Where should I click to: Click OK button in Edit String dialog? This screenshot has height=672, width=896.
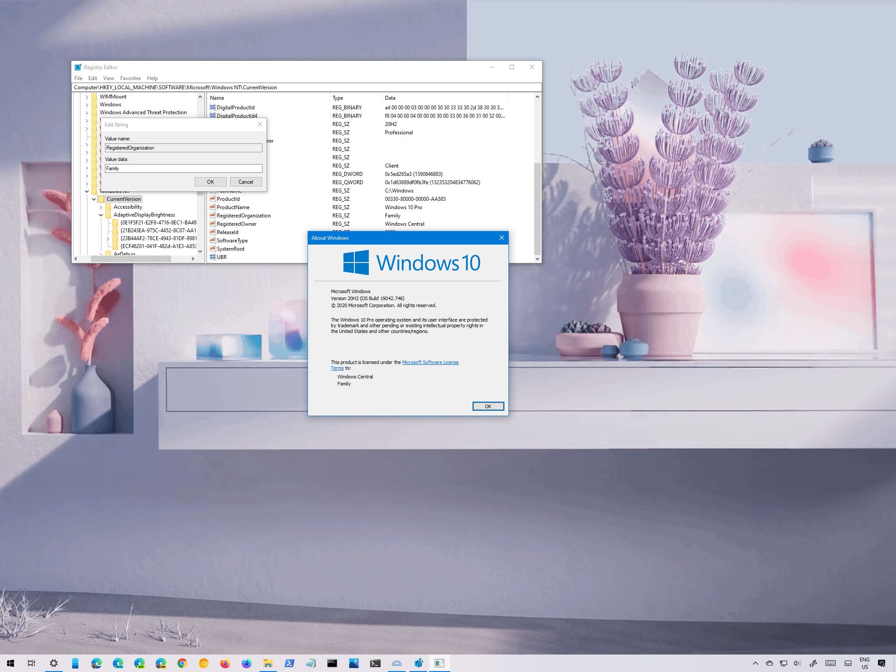coord(210,182)
